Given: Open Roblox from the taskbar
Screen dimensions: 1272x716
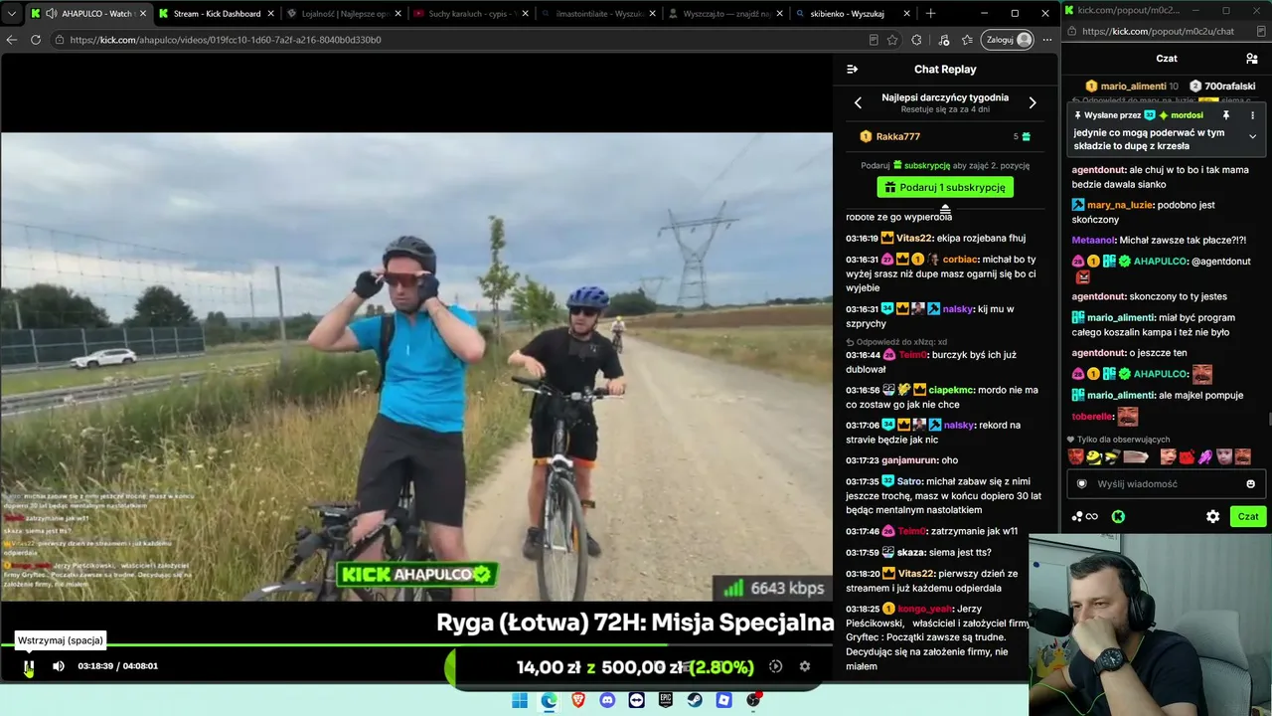Looking at the screenshot, I should 724,700.
